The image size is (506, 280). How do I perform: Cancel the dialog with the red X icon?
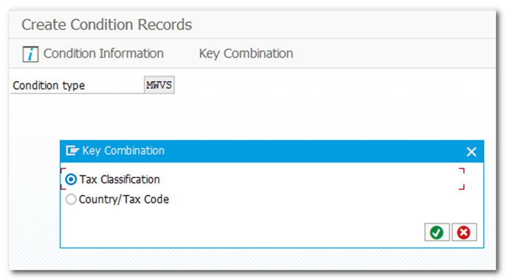(463, 233)
